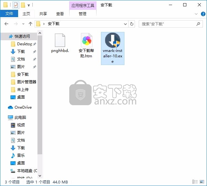Click the New Folder quick access toolbar icon
This screenshot has width=207, height=186.
[x=23, y=5]
